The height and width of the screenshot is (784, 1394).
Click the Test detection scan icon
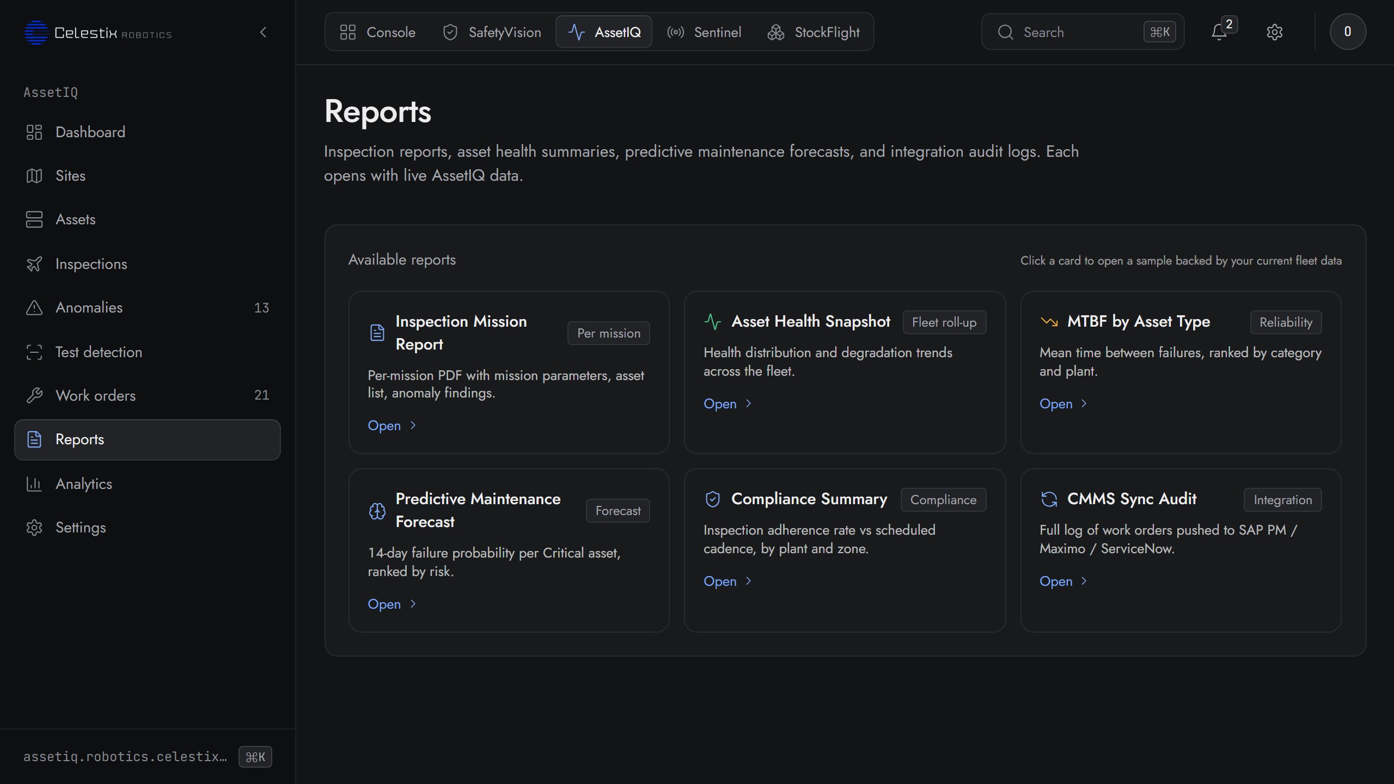(34, 352)
